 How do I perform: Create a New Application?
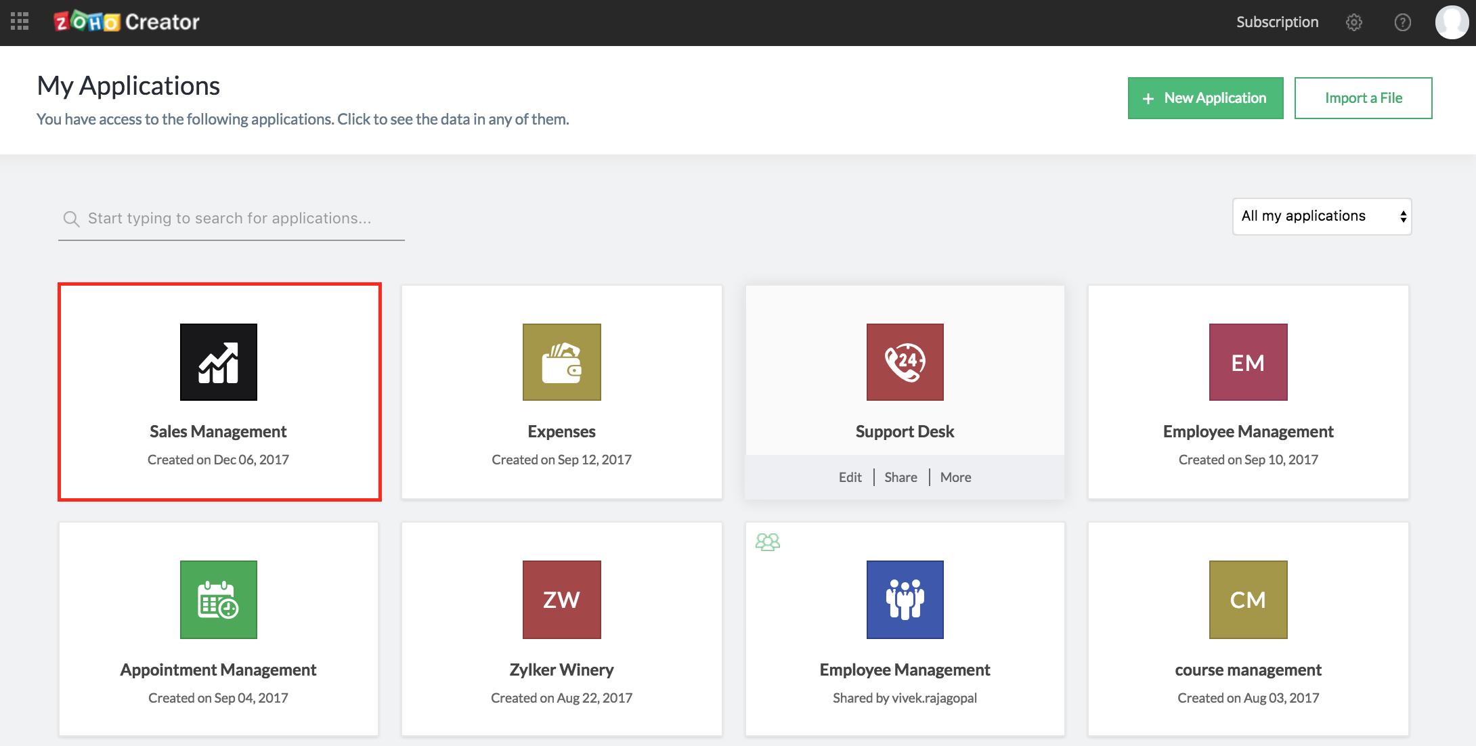pos(1205,98)
